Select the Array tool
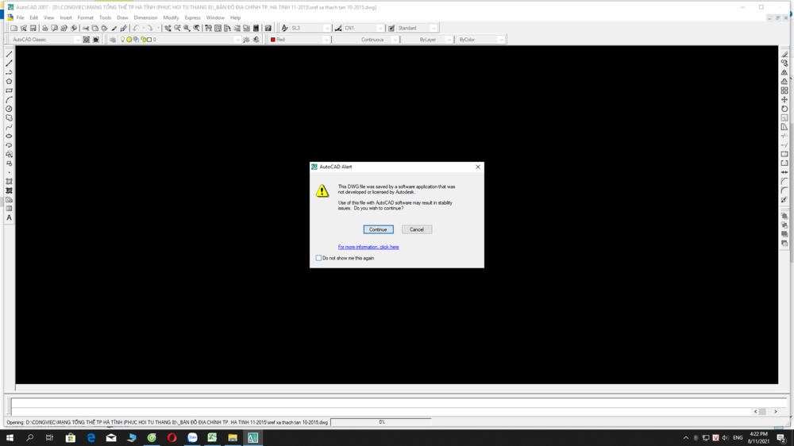Screen dimensions: 794x446 click(x=784, y=90)
